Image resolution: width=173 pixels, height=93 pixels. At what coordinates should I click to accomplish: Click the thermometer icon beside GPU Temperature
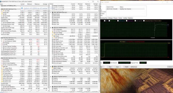52,29
